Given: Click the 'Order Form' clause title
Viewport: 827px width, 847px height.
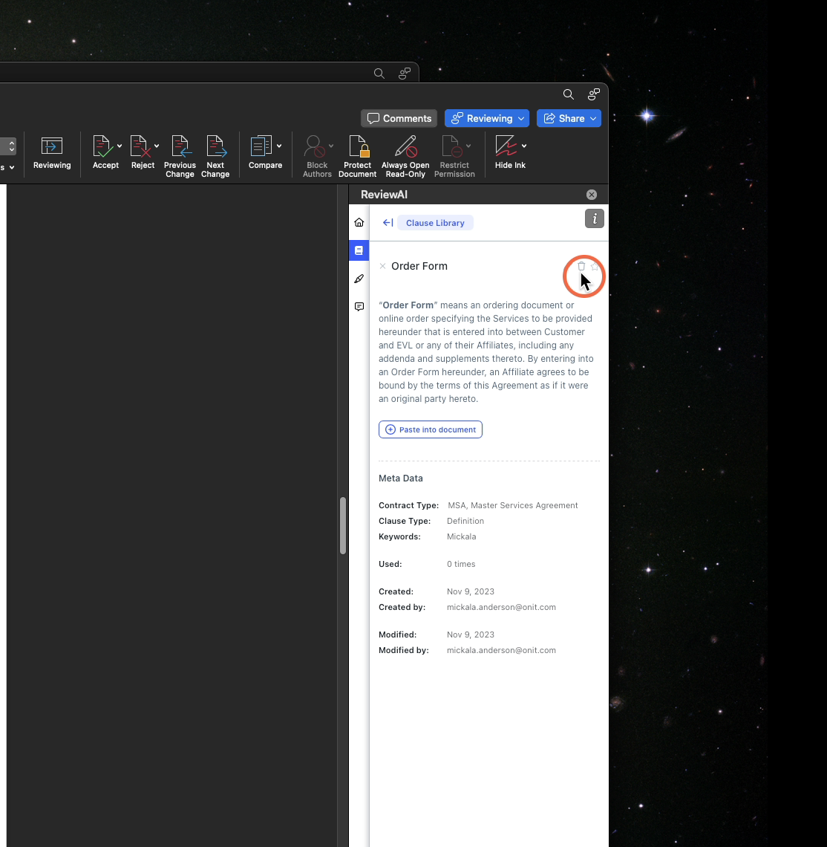Looking at the screenshot, I should 419,266.
